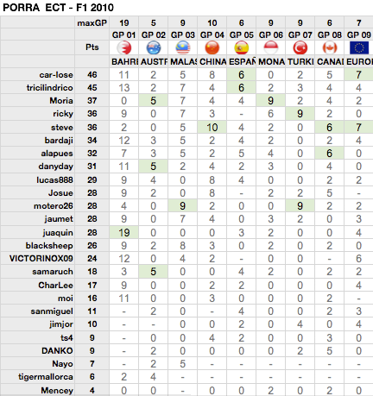Click the Canada flag icon
Image resolution: width=373 pixels, height=396 pixels.
click(330, 47)
